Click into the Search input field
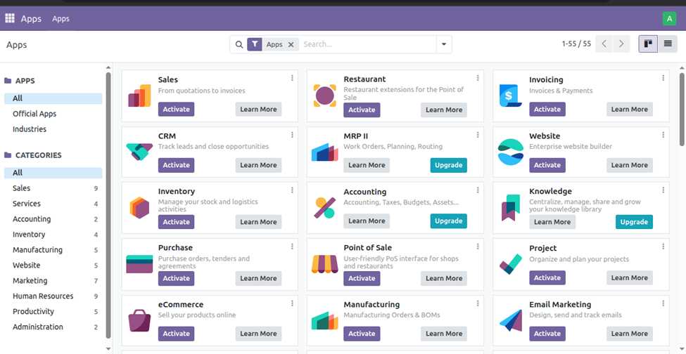Viewport: 686px width, 354px height. 366,44
